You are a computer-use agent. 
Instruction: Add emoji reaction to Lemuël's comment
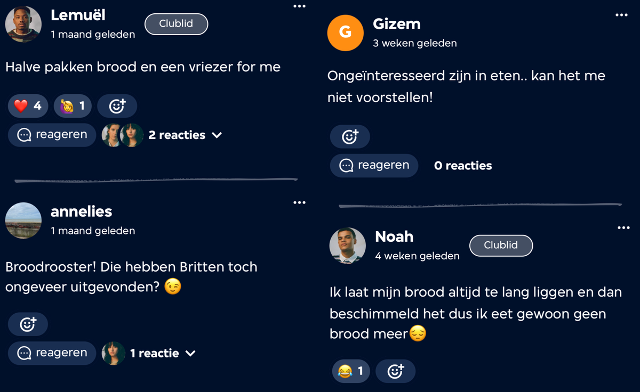(117, 106)
